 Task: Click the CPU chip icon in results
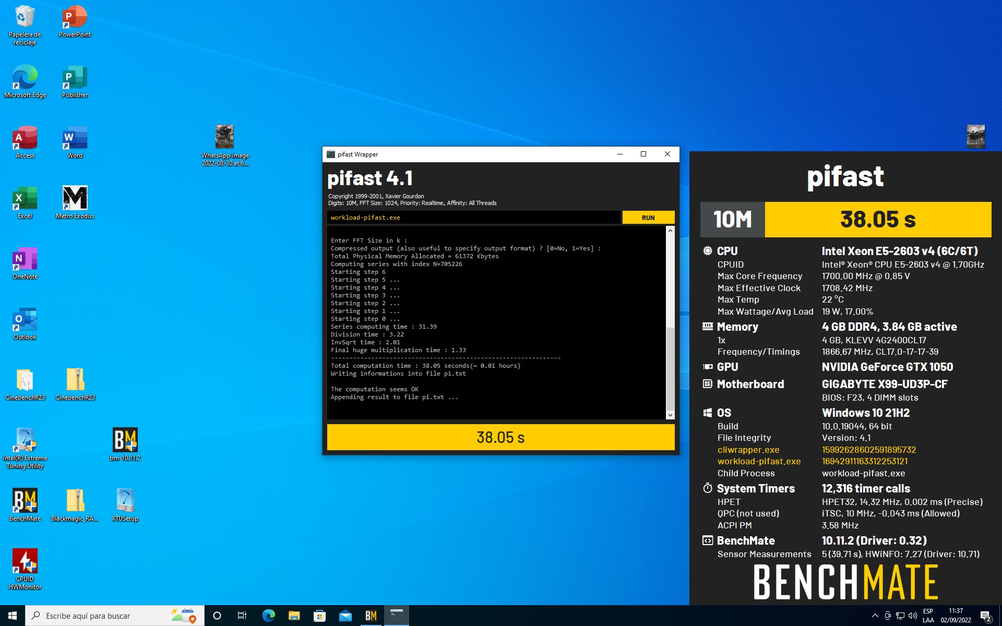(x=707, y=251)
